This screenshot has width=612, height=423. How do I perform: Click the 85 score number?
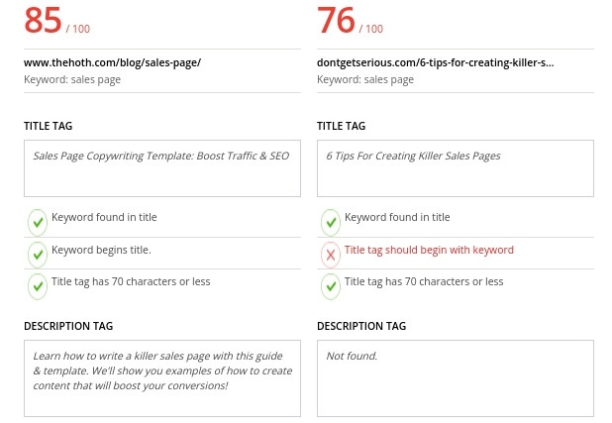tap(45, 20)
